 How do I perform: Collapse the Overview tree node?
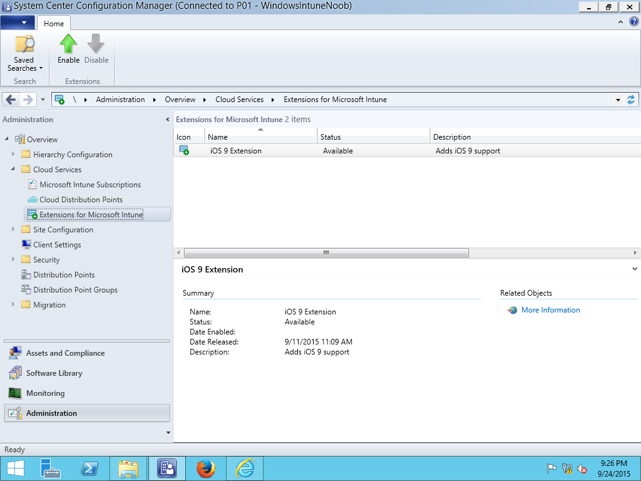click(6, 139)
